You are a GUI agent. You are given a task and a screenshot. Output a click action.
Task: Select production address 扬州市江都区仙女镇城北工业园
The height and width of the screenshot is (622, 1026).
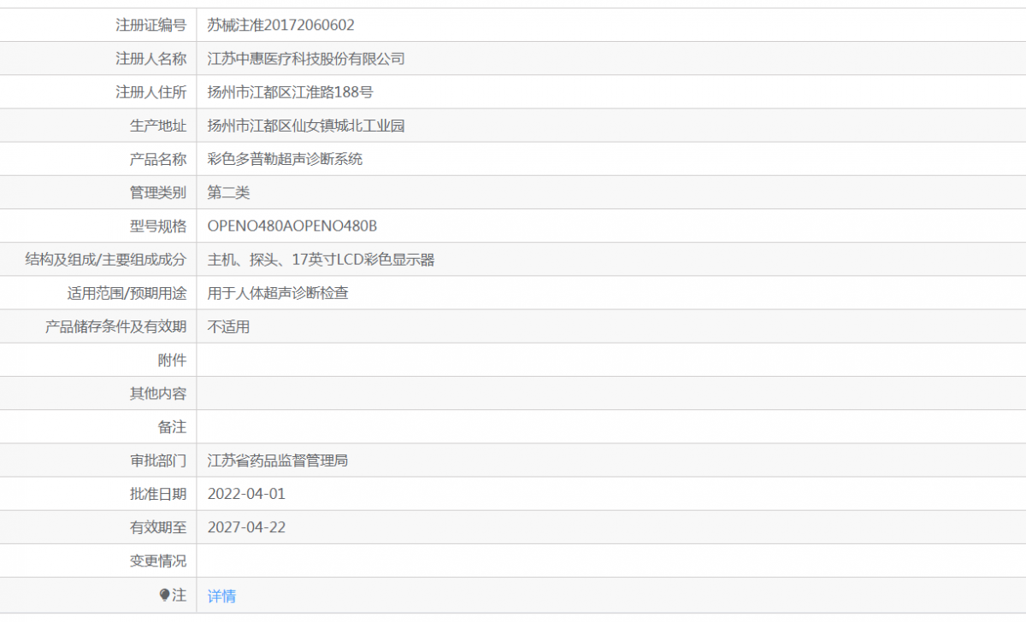(306, 126)
